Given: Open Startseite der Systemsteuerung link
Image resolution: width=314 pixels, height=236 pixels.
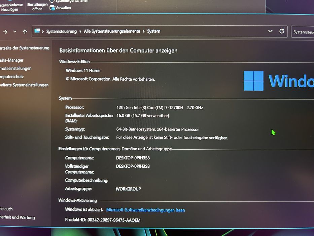Looking at the screenshot, I should coord(25,48).
